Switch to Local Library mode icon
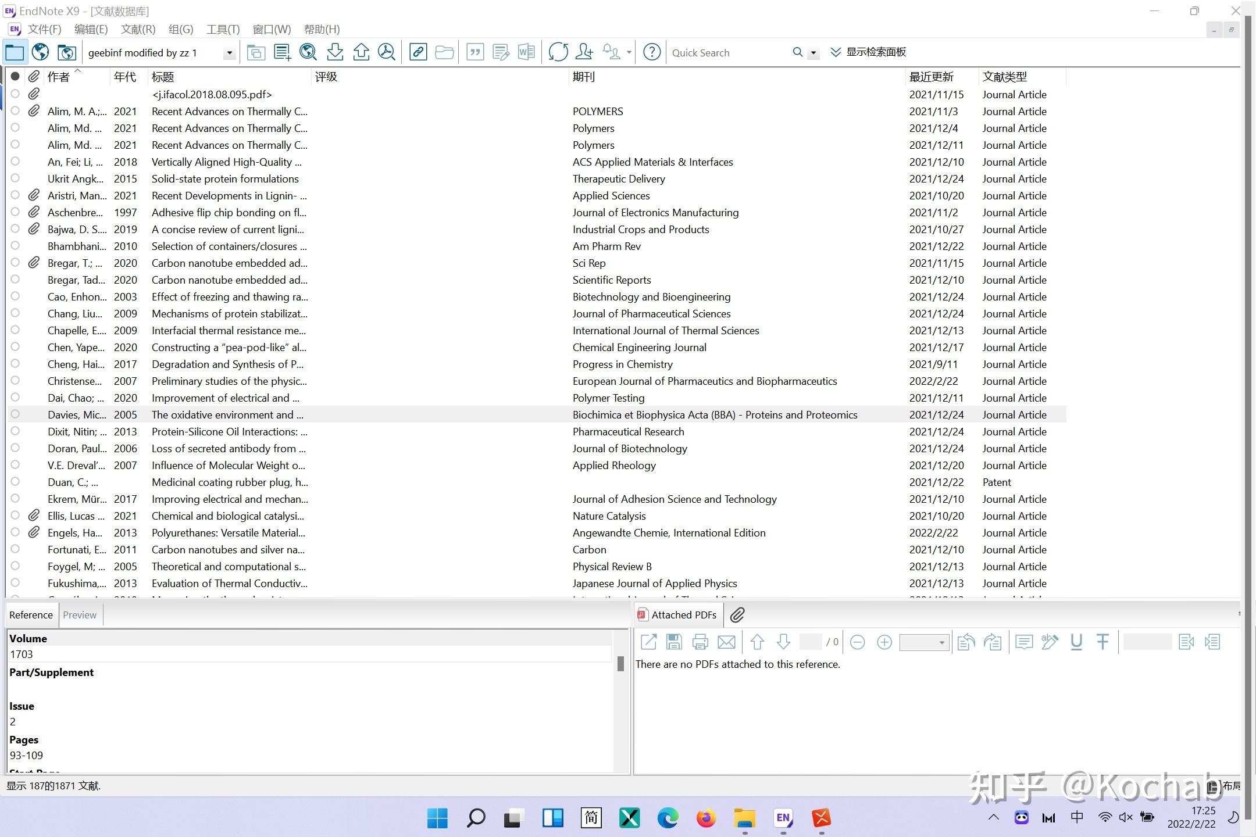Image resolution: width=1256 pixels, height=837 pixels. point(15,52)
